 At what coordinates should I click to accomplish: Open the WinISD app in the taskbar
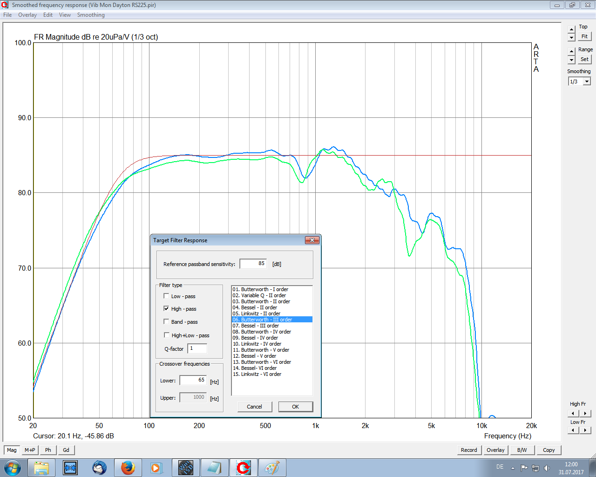pyautogui.click(x=186, y=468)
